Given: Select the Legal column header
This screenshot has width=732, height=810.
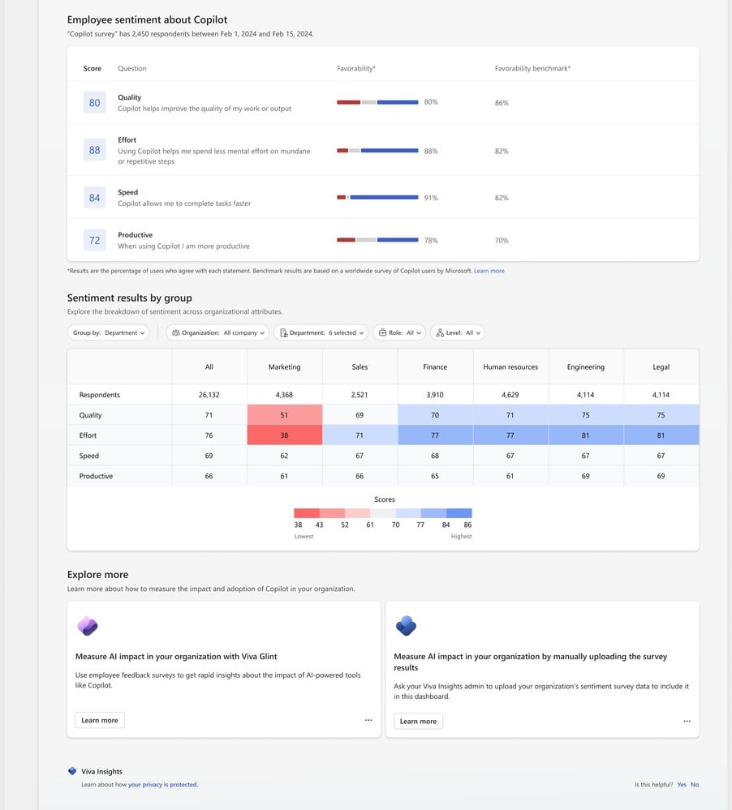Looking at the screenshot, I should (661, 366).
